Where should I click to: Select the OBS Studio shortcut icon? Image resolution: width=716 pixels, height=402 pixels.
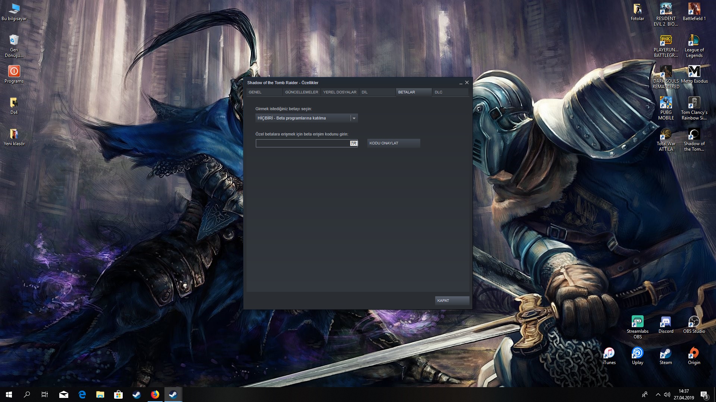694,325
